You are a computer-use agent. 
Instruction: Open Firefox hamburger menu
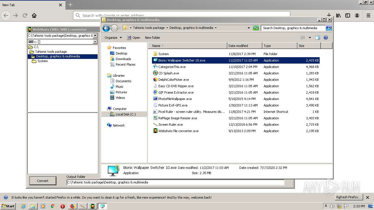[x=368, y=15]
